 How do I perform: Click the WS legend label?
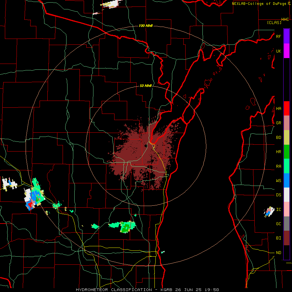tap(278, 181)
